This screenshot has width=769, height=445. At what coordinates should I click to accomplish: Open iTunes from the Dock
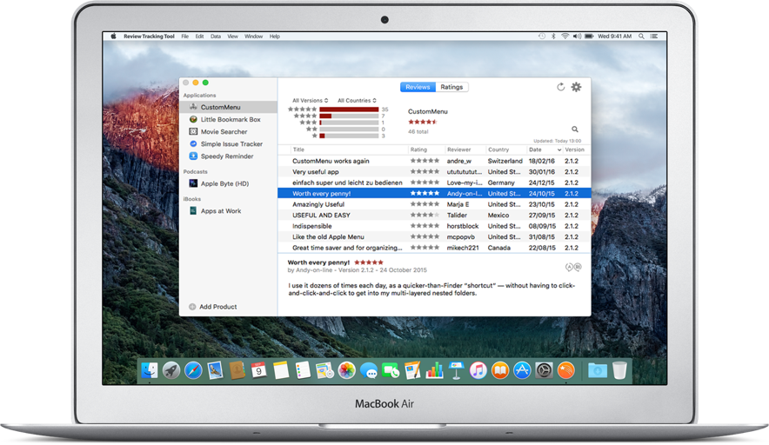click(478, 370)
